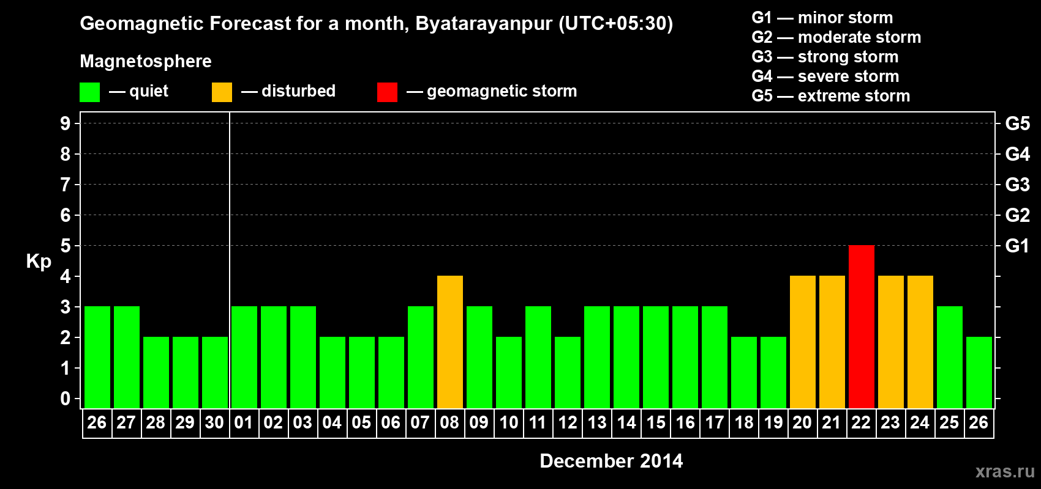
Task: Click the date cell 27
Action: tap(126, 423)
